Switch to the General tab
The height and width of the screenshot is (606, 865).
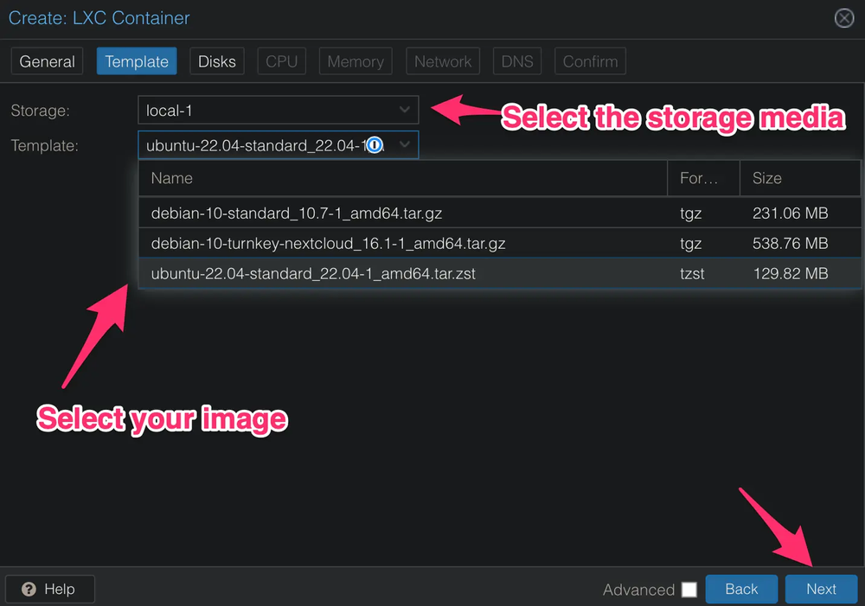[47, 61]
